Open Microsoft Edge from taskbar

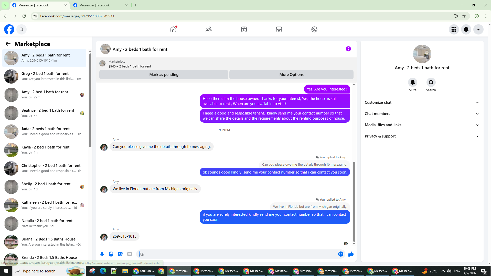(103, 271)
